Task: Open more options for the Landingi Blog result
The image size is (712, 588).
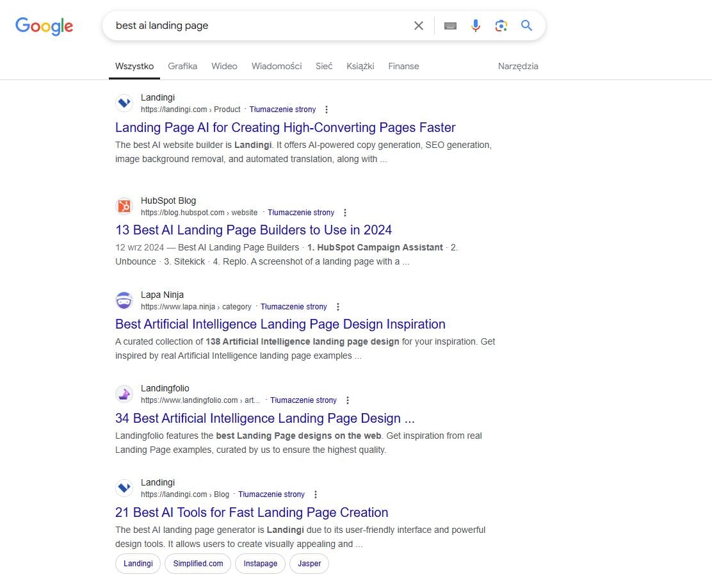Action: [316, 494]
